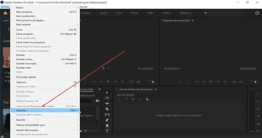262x138 pixels.
Task: Open Programa panel menu
Action: (x=193, y=21)
